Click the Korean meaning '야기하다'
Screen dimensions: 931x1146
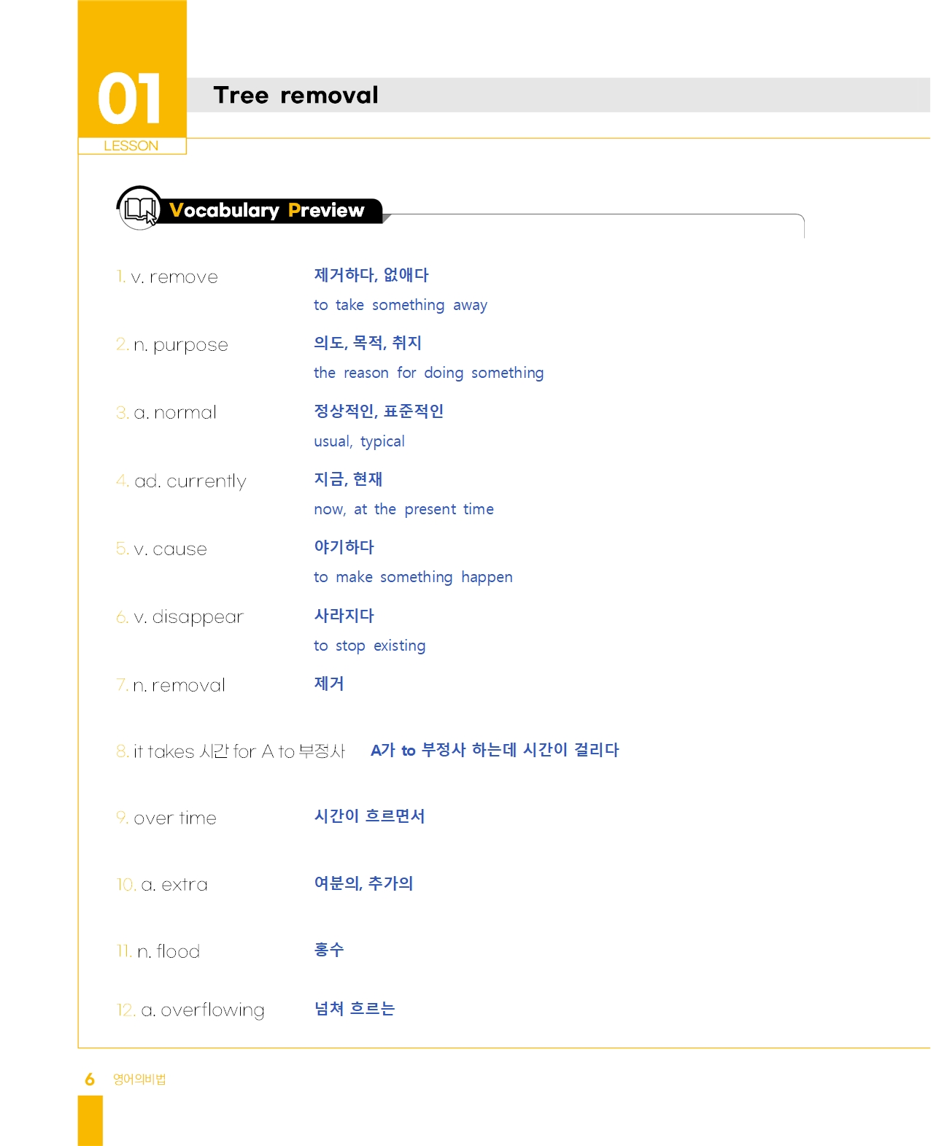click(344, 547)
